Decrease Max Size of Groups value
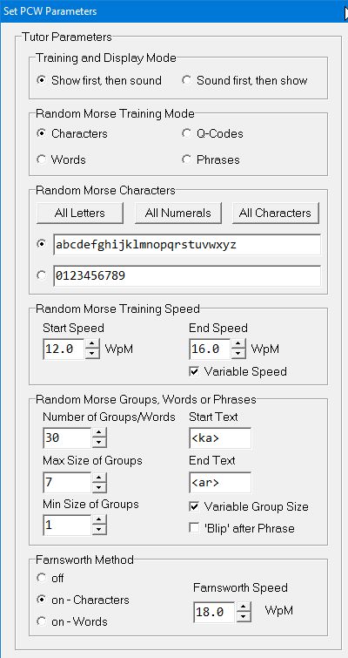 pos(99,487)
